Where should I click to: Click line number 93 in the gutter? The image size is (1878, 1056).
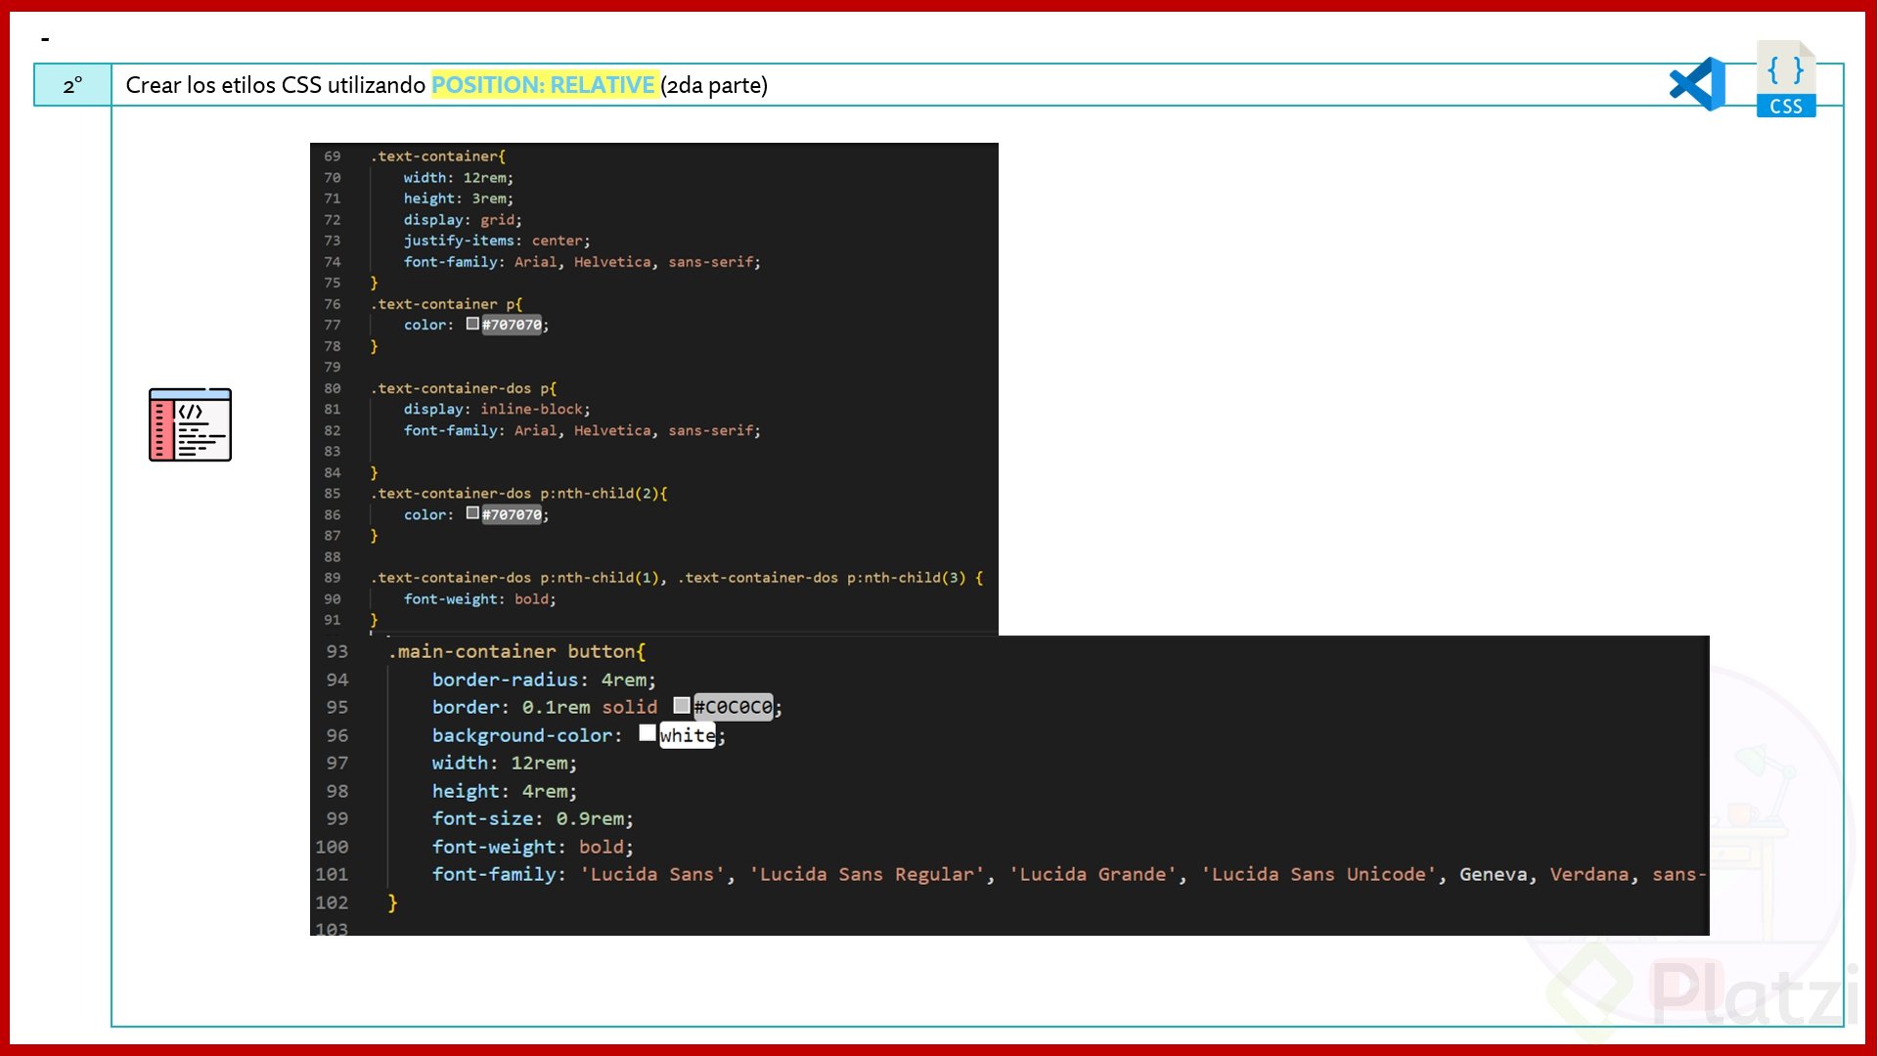pyautogui.click(x=336, y=651)
